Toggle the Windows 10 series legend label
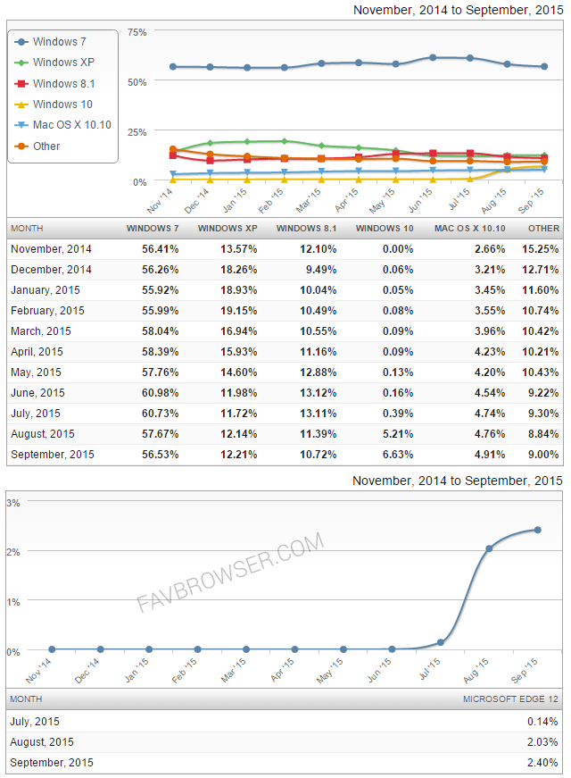 click(62, 105)
